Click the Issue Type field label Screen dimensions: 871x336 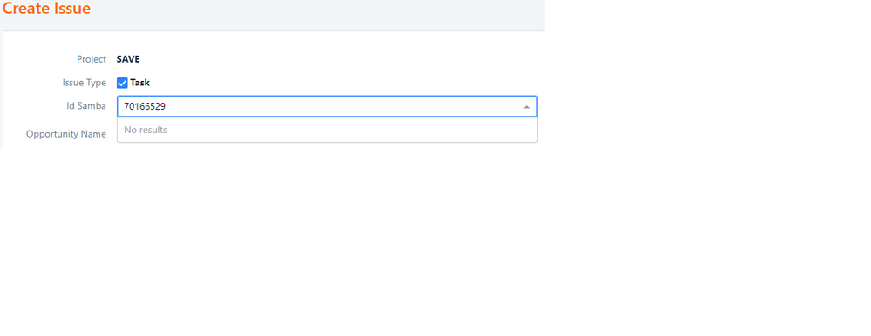coord(85,83)
